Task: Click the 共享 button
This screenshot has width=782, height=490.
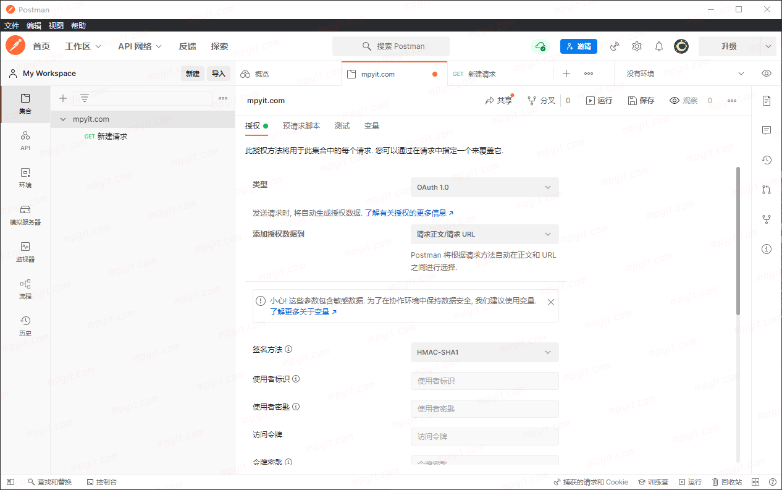Action: [x=499, y=101]
